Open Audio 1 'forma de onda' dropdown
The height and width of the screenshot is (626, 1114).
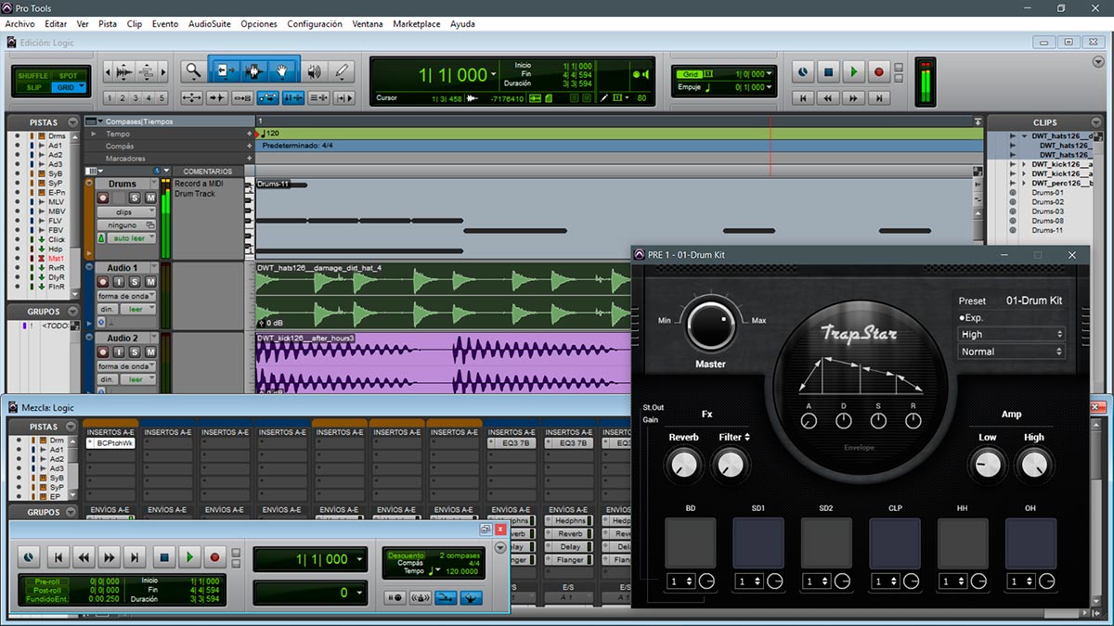(x=126, y=296)
